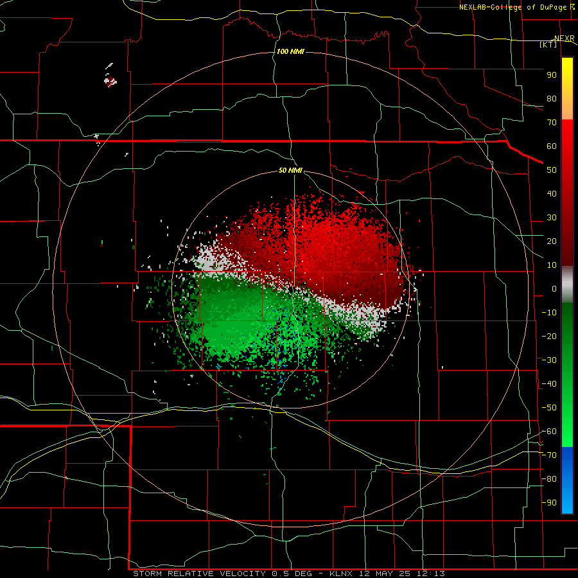Click the -80 value on the velocity scale
578x578 pixels.
(549, 479)
